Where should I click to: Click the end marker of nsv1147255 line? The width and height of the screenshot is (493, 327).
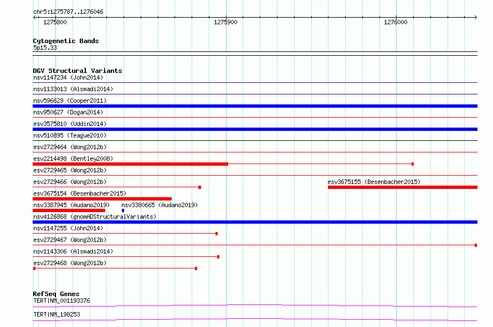pyautogui.click(x=217, y=234)
